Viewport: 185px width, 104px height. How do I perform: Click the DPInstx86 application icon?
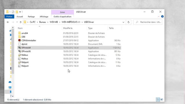pos(19,51)
